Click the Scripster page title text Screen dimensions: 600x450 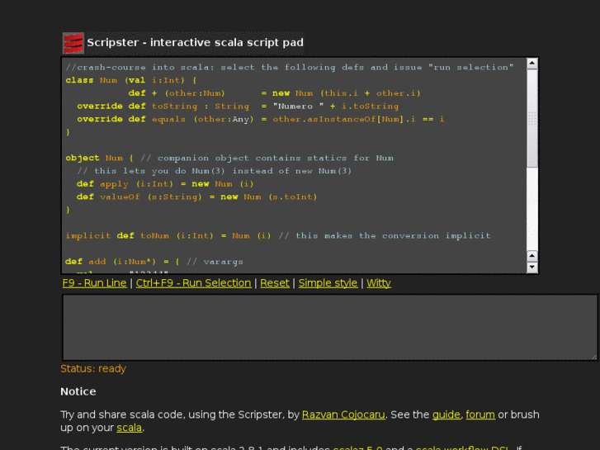click(195, 42)
